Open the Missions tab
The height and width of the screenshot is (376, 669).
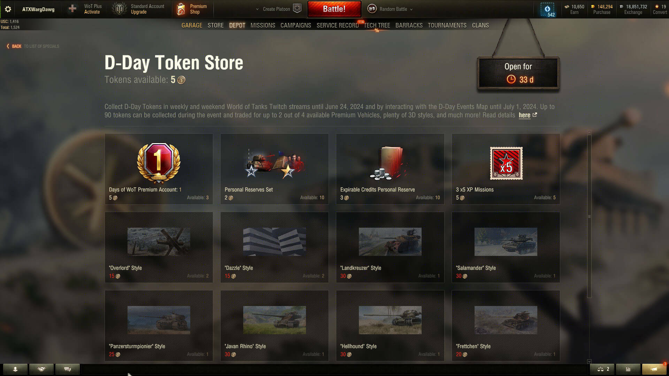[263, 25]
